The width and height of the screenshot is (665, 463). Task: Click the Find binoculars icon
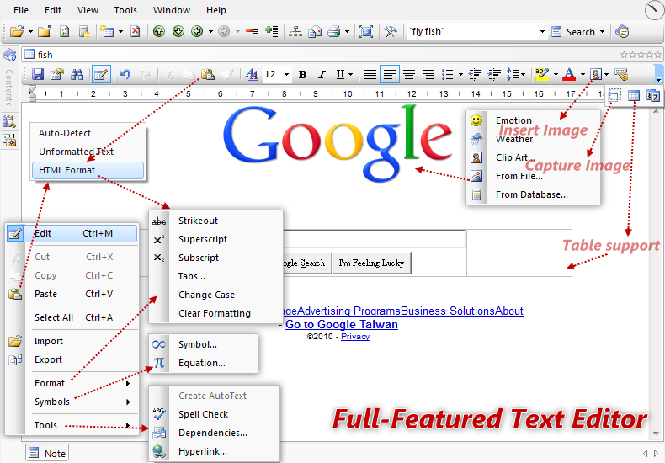click(77, 75)
